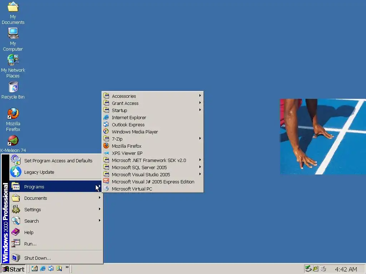Expand Microsoft SQL Server 2005 submenu arrow
Image resolution: width=366 pixels, height=274 pixels.
[200, 167]
